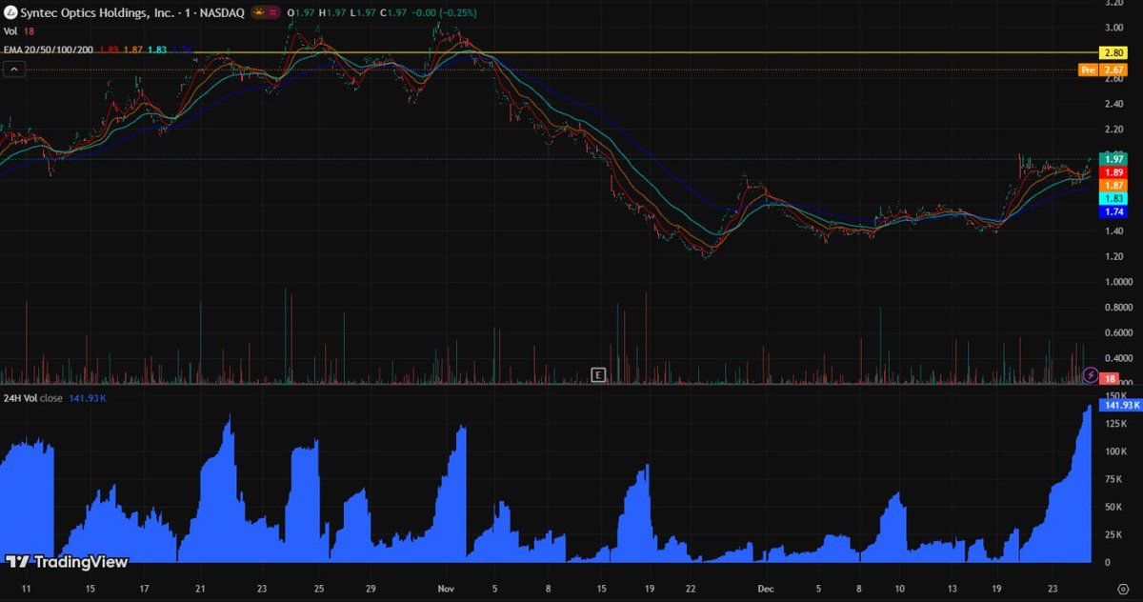The height and width of the screenshot is (602, 1143).
Task: Click the Pre 2.67 pre-market price label
Action: 1103,70
